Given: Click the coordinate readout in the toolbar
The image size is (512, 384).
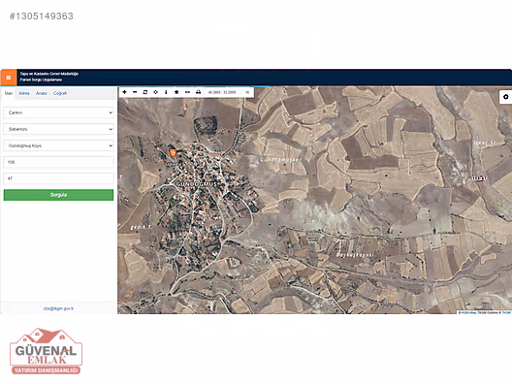Looking at the screenshot, I should point(222,92).
